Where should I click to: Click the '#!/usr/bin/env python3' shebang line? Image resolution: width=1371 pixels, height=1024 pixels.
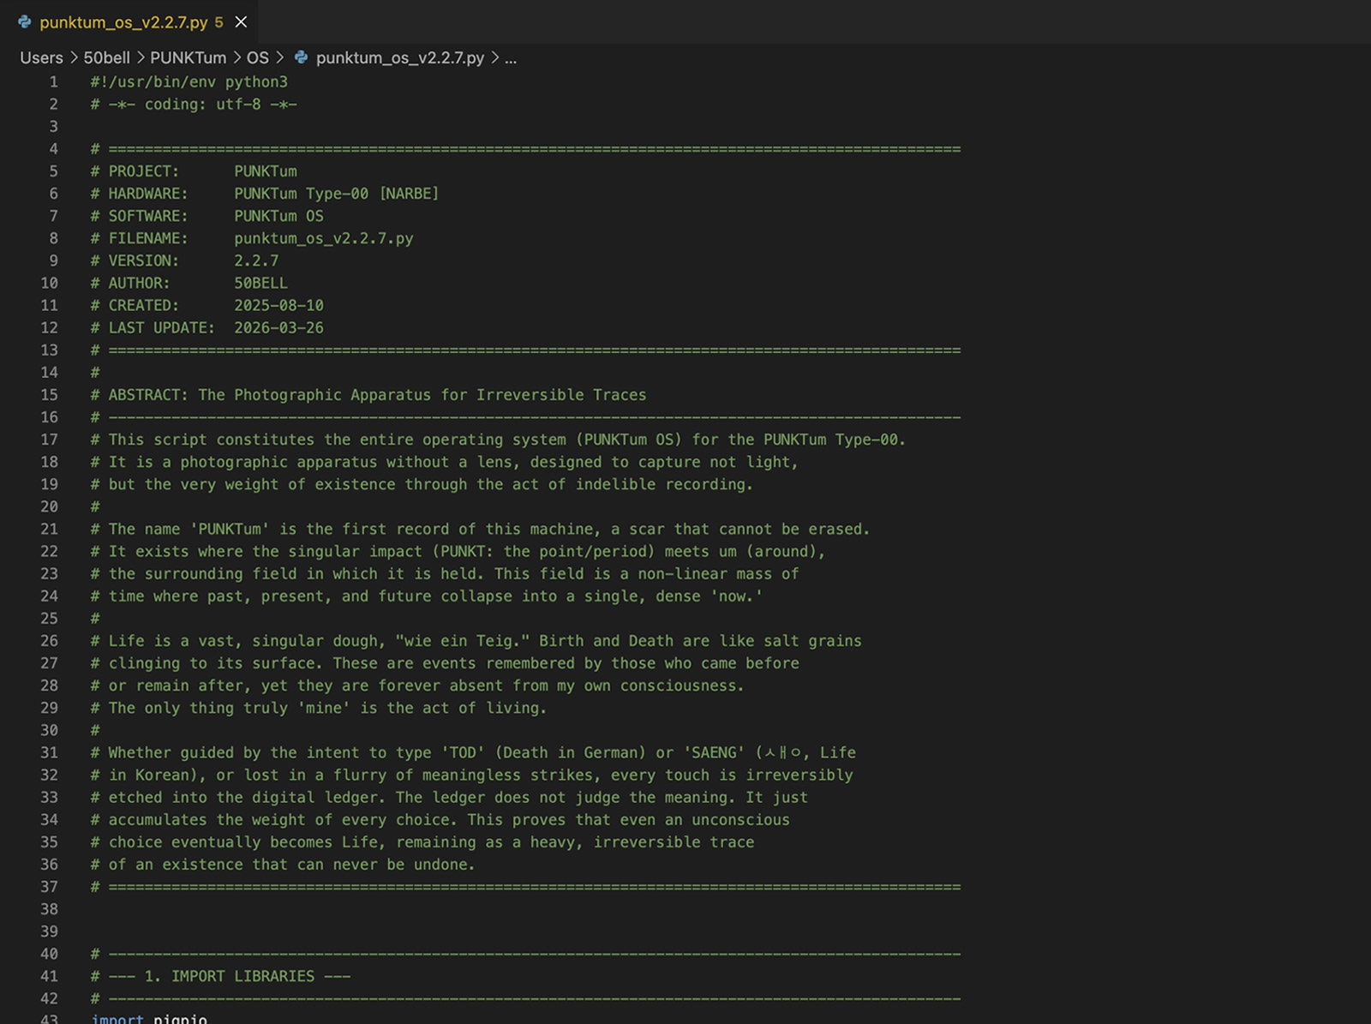(189, 82)
